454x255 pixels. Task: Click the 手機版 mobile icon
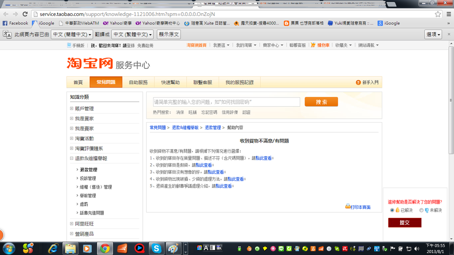click(69, 45)
